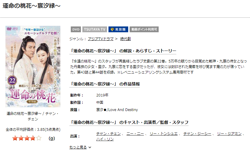Open cast member チャン・チェン link
This screenshot has width=250, height=152.
(x=108, y=134)
